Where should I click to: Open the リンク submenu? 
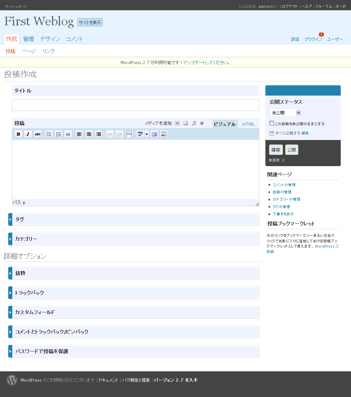[49, 51]
